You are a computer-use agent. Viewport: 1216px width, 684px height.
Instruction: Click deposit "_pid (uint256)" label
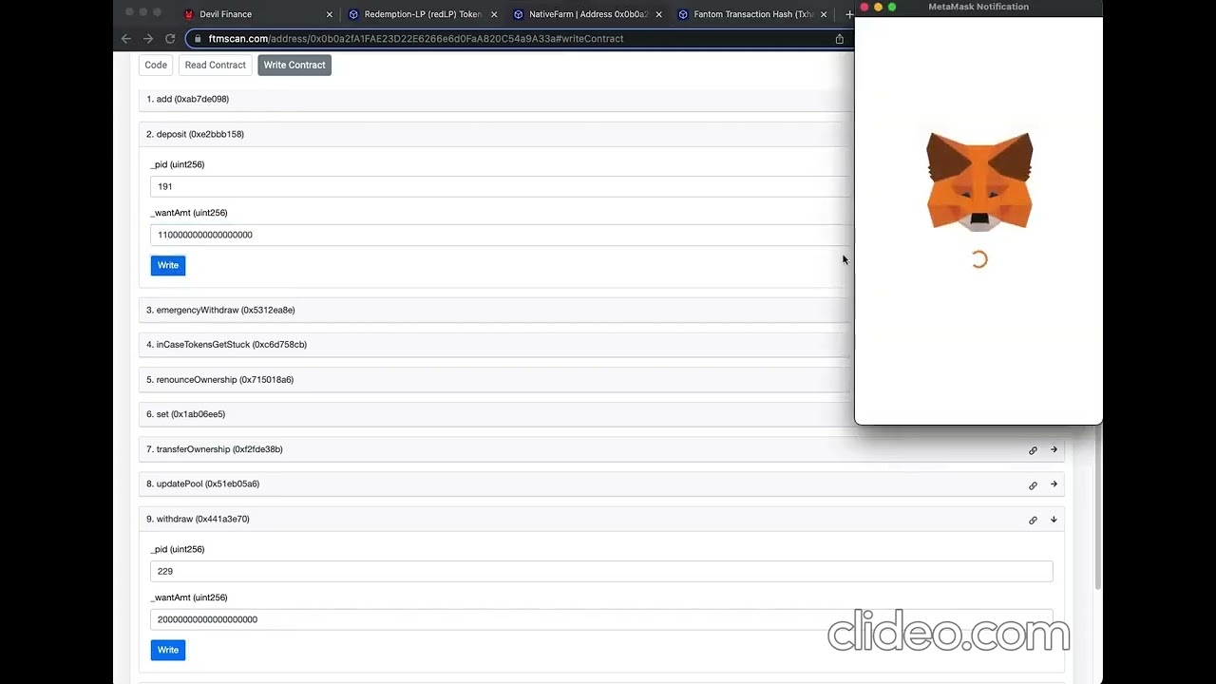tap(178, 164)
